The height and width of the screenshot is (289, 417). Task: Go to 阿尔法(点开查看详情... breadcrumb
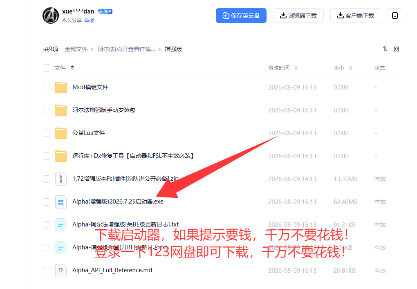pyautogui.click(x=126, y=49)
